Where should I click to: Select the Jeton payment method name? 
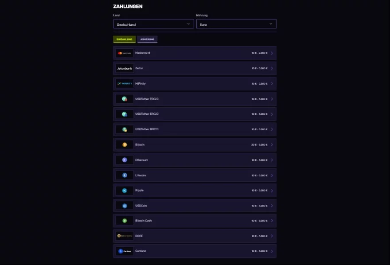[x=139, y=68]
